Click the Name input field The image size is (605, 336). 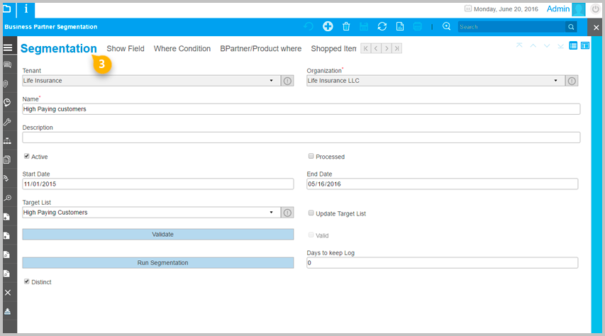(x=301, y=109)
